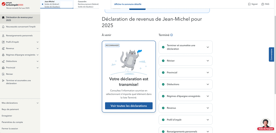This screenshot has width=276, height=133.
Task: Open the FAQ help icon
Action: click(x=263, y=4)
